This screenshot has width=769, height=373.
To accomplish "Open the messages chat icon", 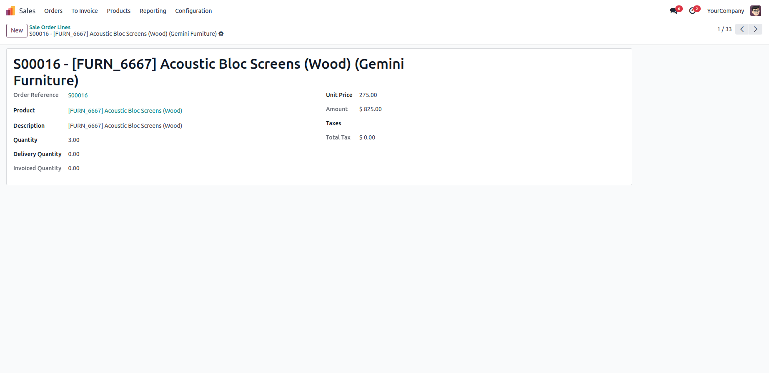I will (674, 11).
